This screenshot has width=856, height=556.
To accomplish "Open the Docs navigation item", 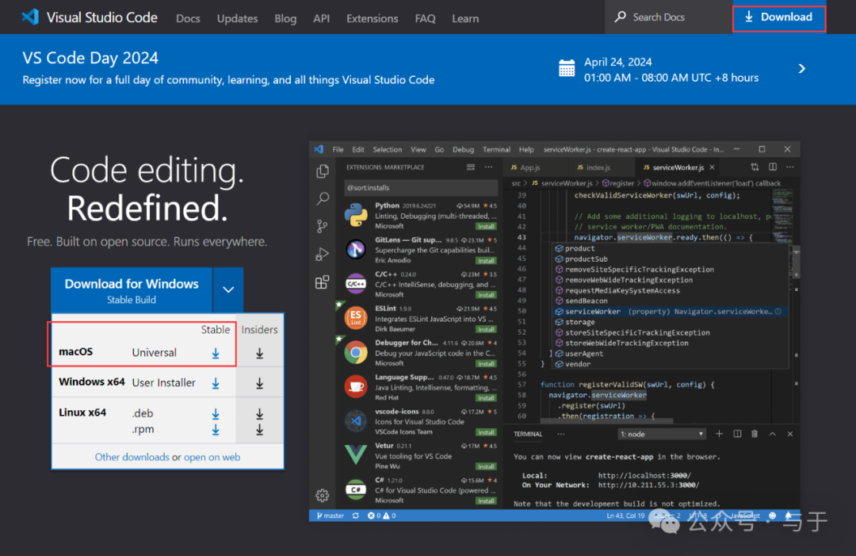I will pyautogui.click(x=188, y=18).
